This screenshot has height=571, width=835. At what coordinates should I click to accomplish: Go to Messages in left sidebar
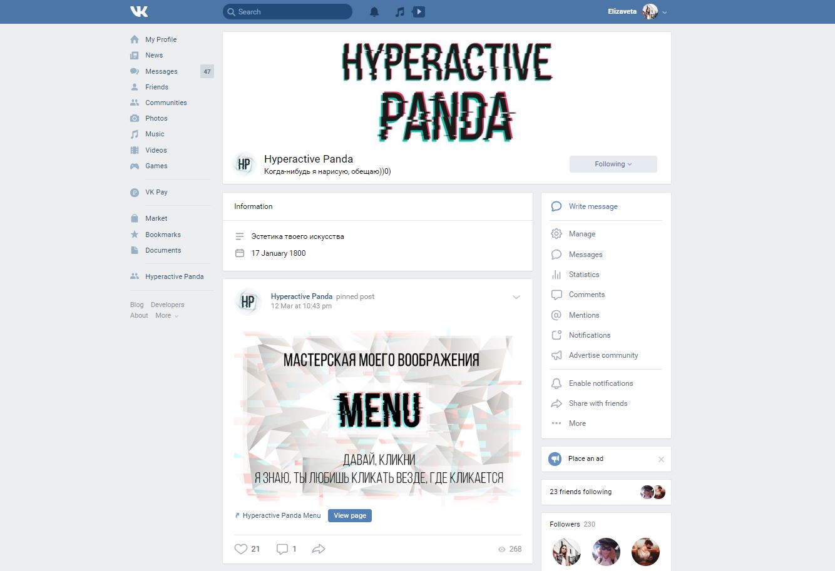click(161, 71)
